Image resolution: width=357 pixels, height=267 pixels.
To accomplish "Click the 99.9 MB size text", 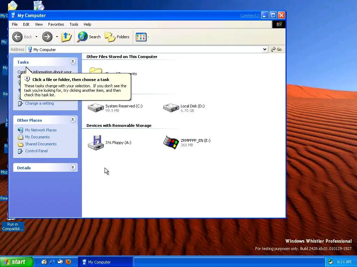I will [x=112, y=111].
